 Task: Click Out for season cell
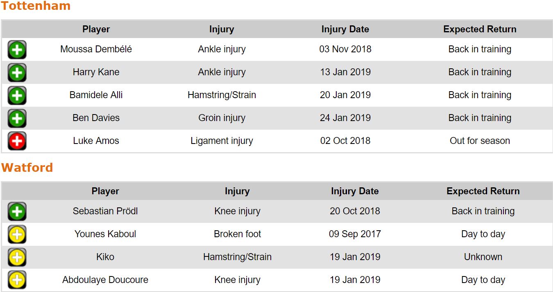pos(480,141)
